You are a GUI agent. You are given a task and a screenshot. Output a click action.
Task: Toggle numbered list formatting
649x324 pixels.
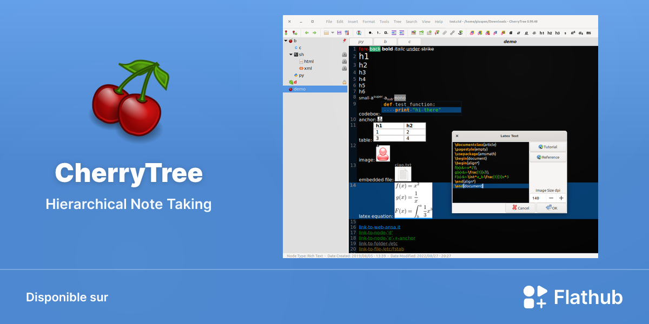379,32
